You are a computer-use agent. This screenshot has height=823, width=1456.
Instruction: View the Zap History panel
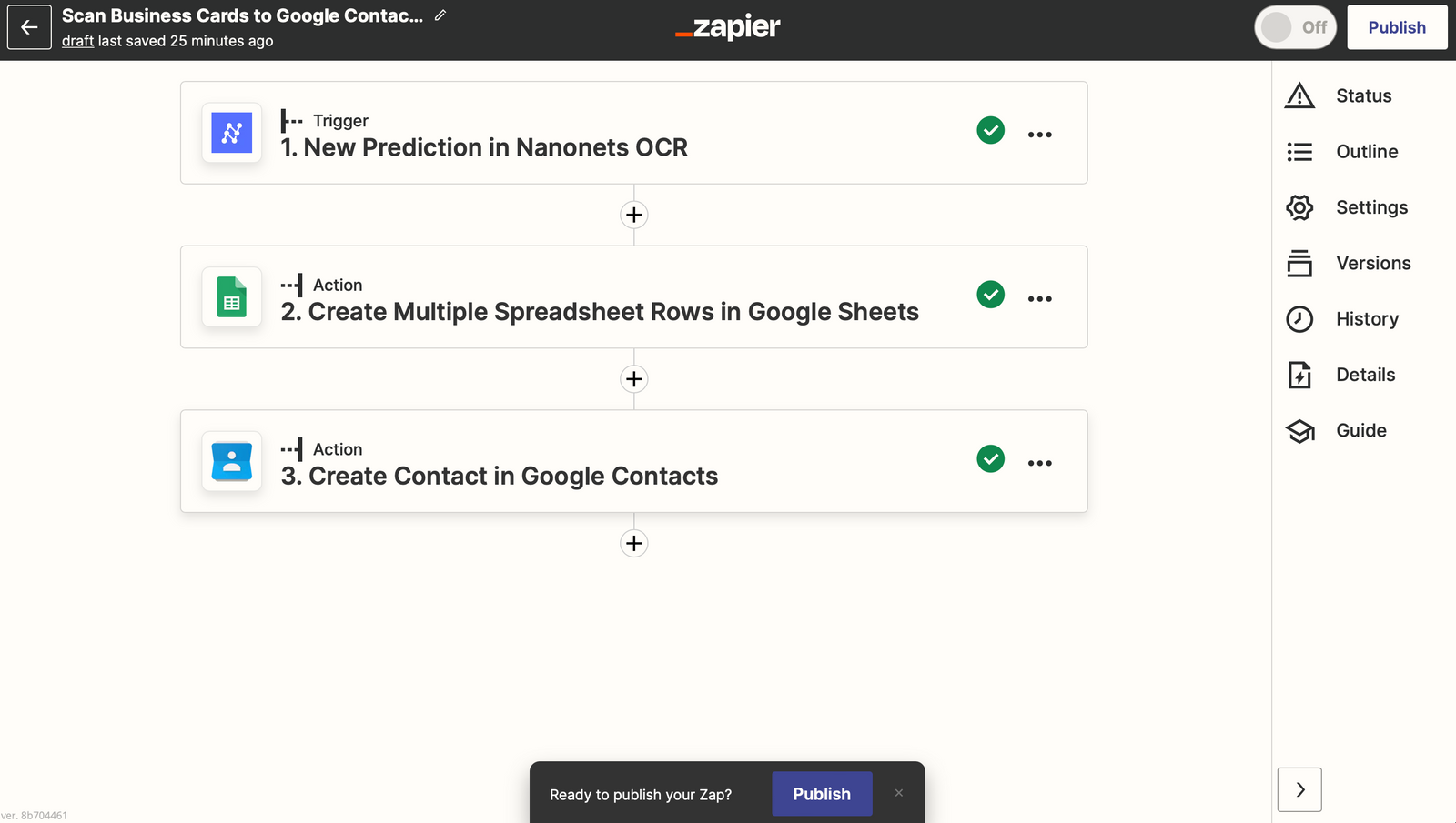coord(1368,319)
